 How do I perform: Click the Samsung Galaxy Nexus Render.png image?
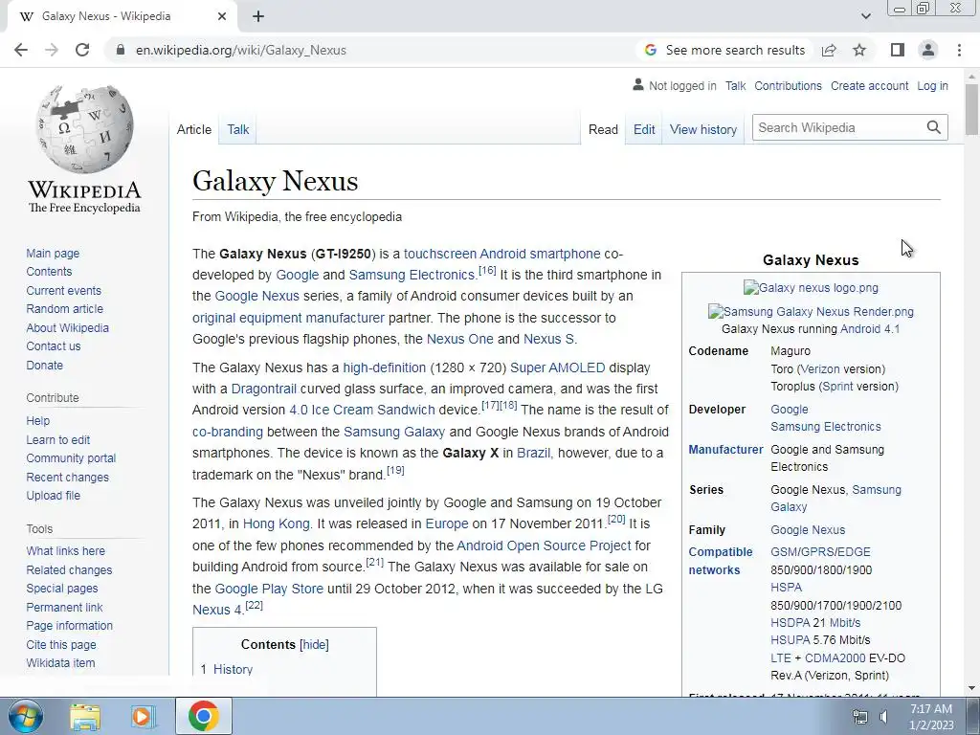(x=811, y=311)
